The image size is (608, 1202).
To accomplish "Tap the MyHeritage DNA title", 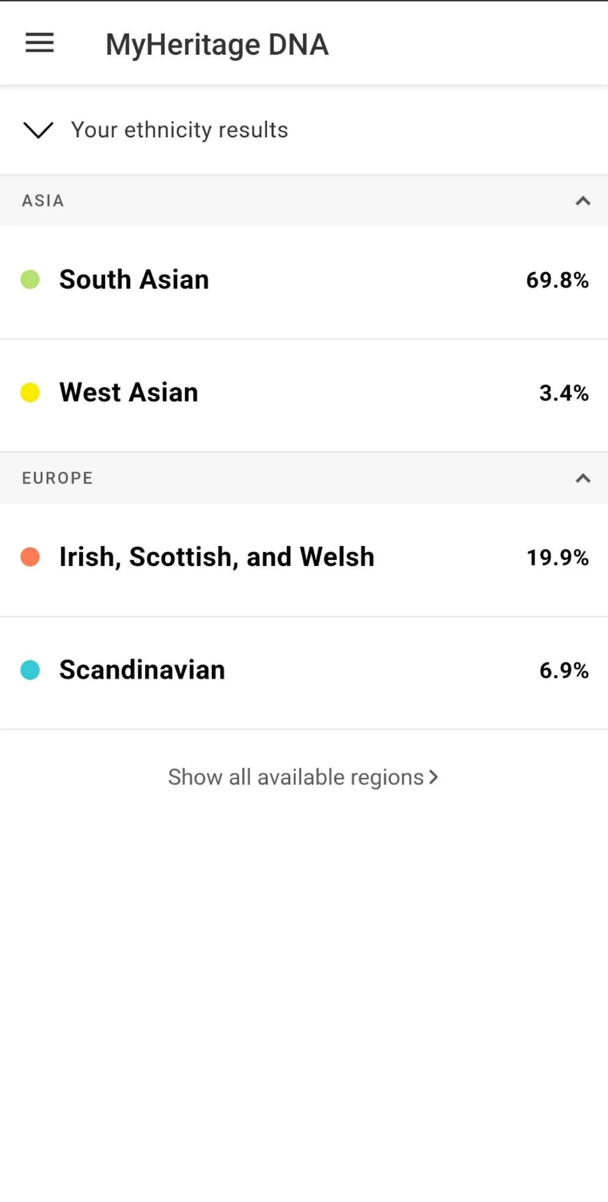I will (x=217, y=45).
